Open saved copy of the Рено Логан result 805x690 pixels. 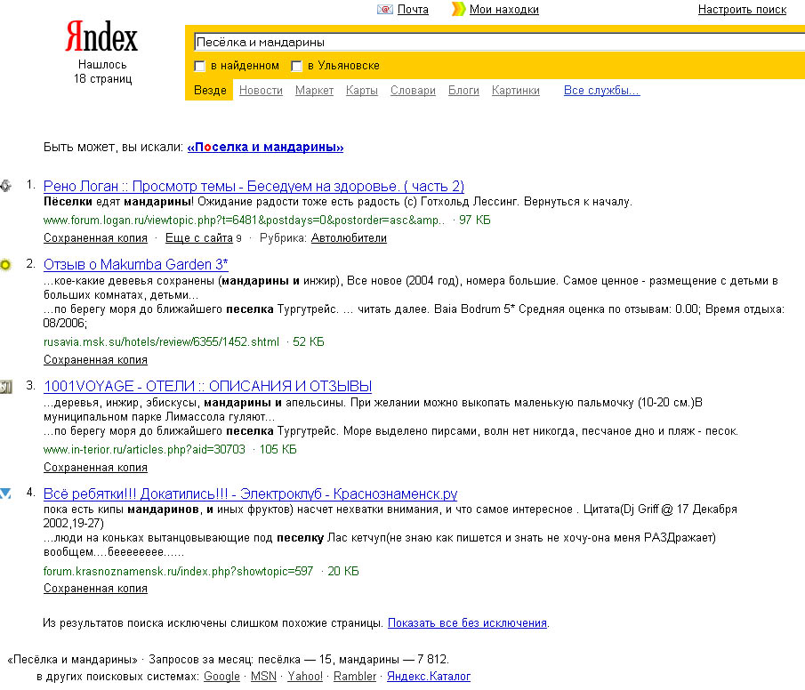coord(95,238)
